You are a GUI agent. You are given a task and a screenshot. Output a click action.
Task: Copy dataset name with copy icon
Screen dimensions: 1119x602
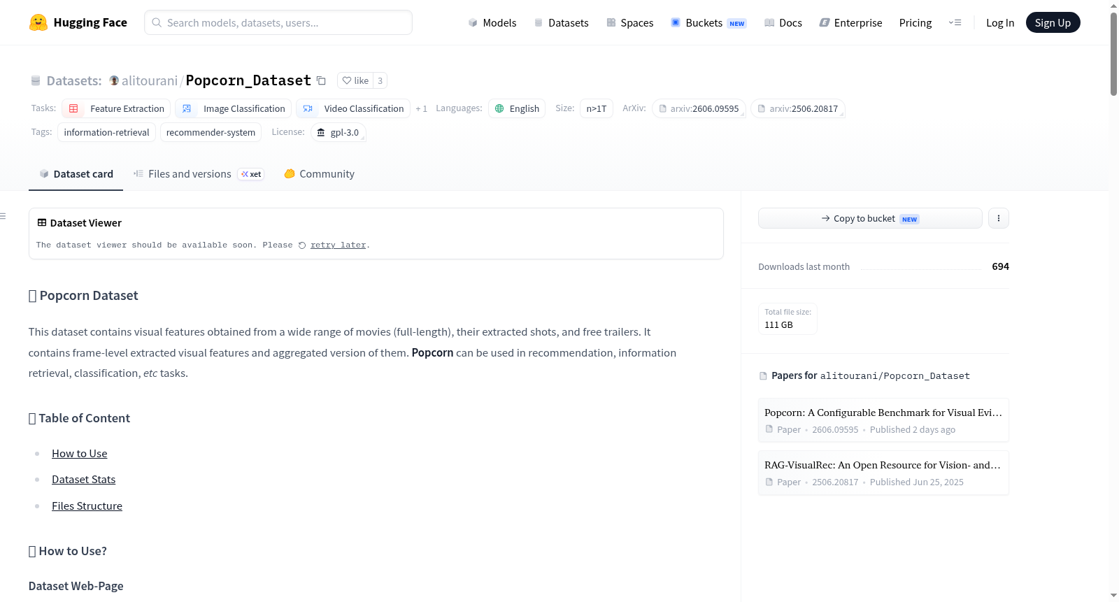click(x=321, y=80)
